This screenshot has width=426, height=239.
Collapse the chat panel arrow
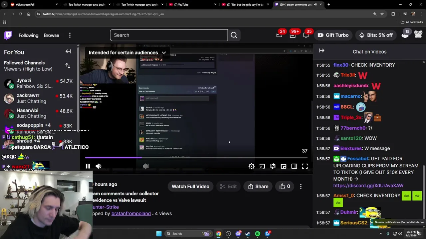pos(321,50)
